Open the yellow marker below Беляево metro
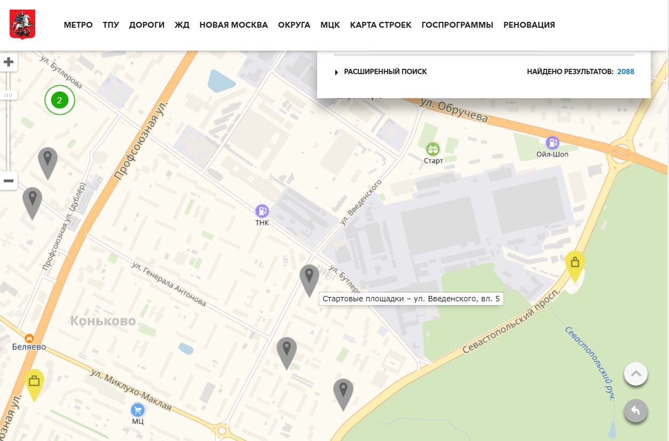This screenshot has width=669, height=441. coord(35,385)
